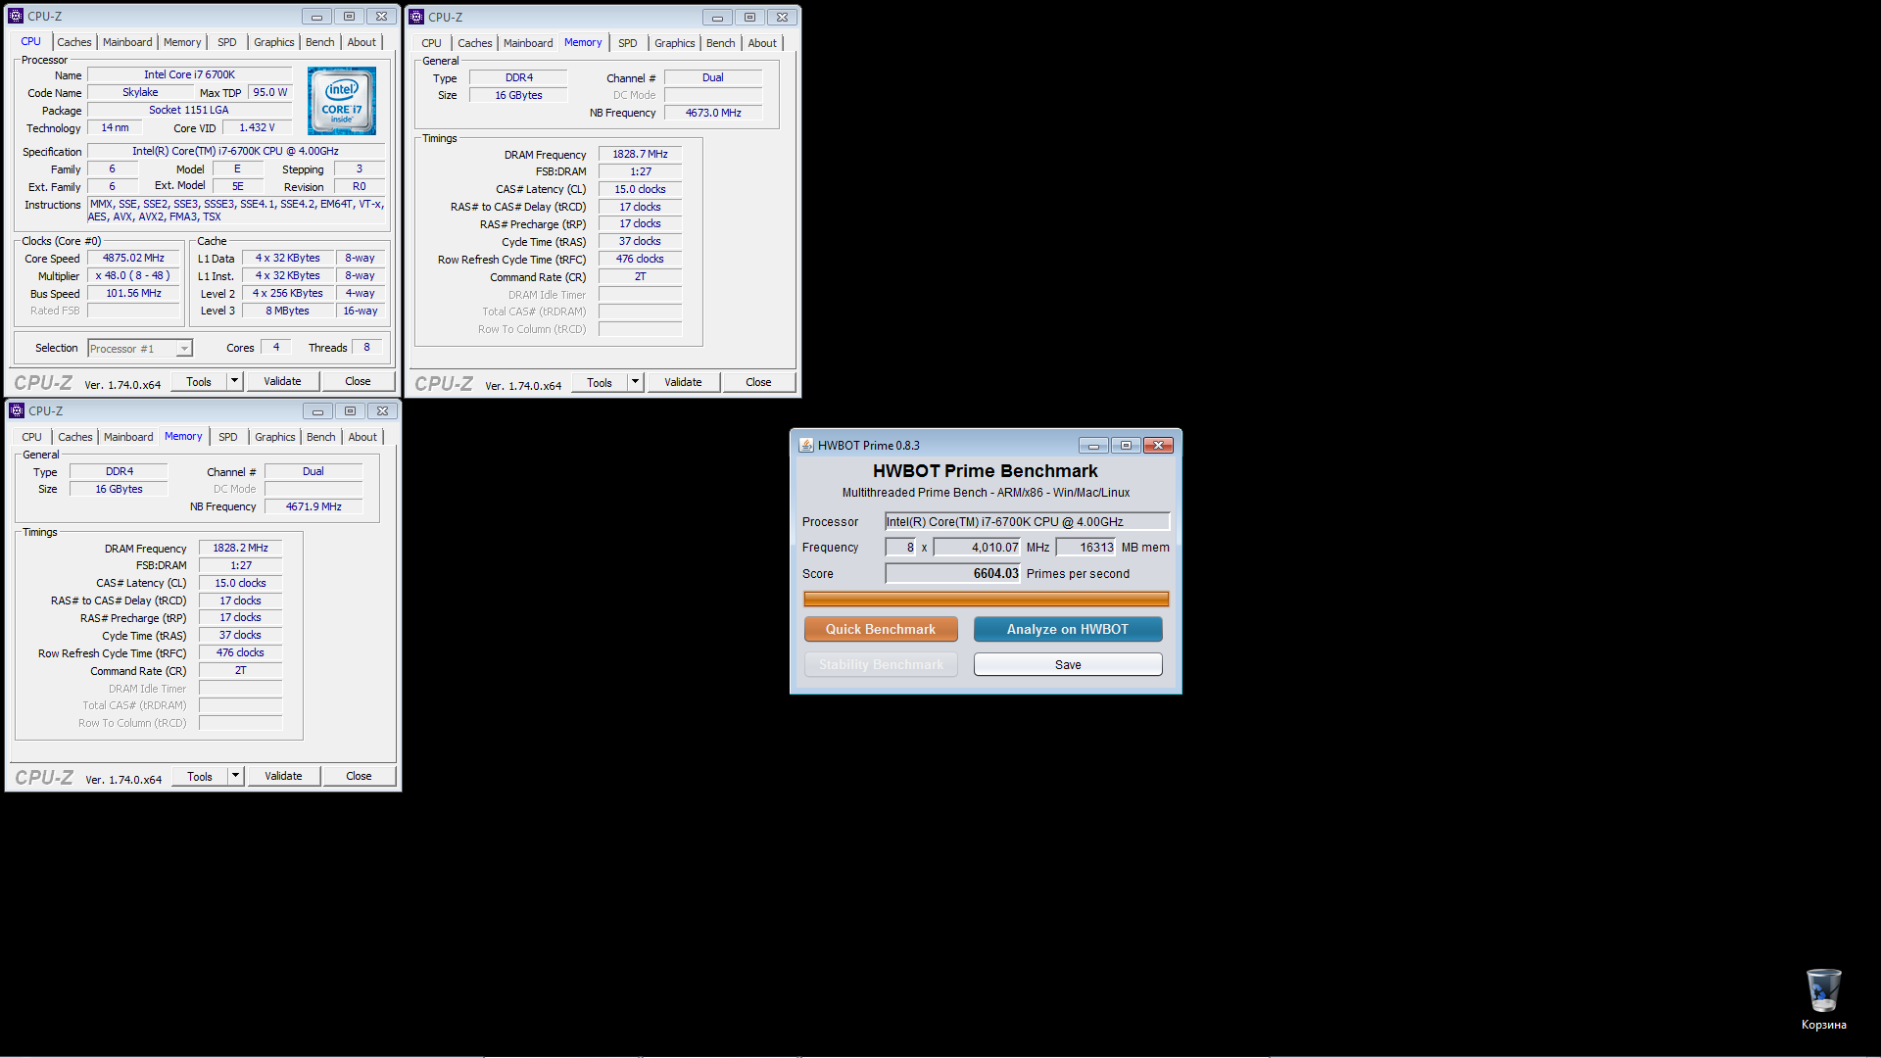This screenshot has width=1881, height=1058.
Task: Click Validate in top-middle CPU-Z window
Action: pyautogui.click(x=683, y=382)
